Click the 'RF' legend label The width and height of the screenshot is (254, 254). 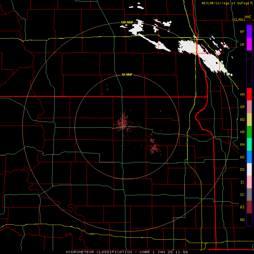pos(242,32)
